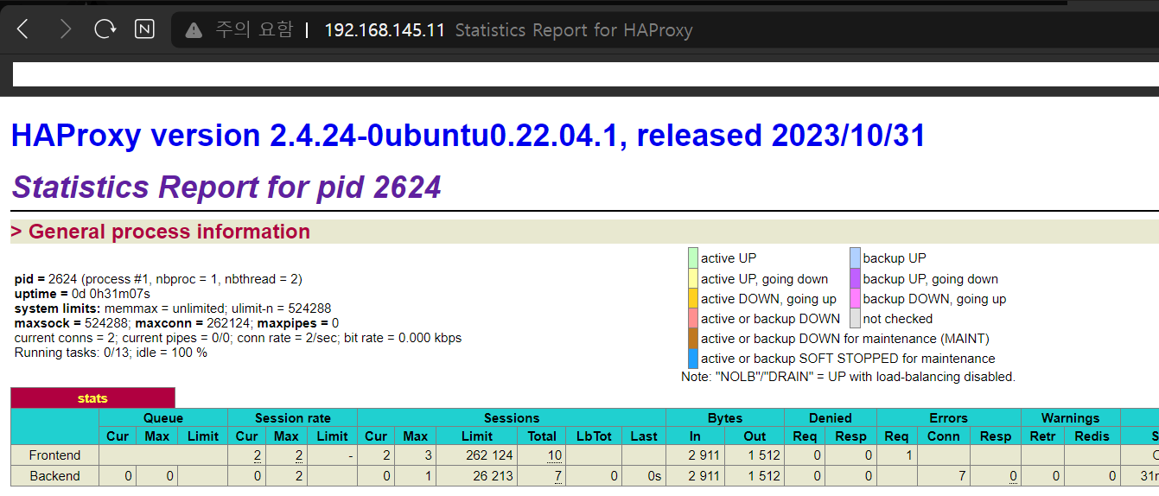Focus the address bar showing 192.168.145.11
Screen dimensions: 1159x496
(385, 30)
